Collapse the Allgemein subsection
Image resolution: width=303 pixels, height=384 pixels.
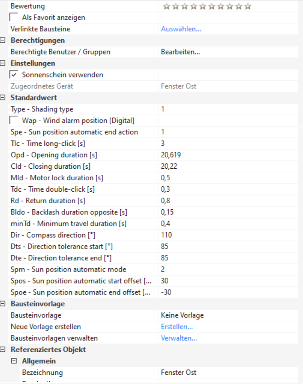coord(15,361)
